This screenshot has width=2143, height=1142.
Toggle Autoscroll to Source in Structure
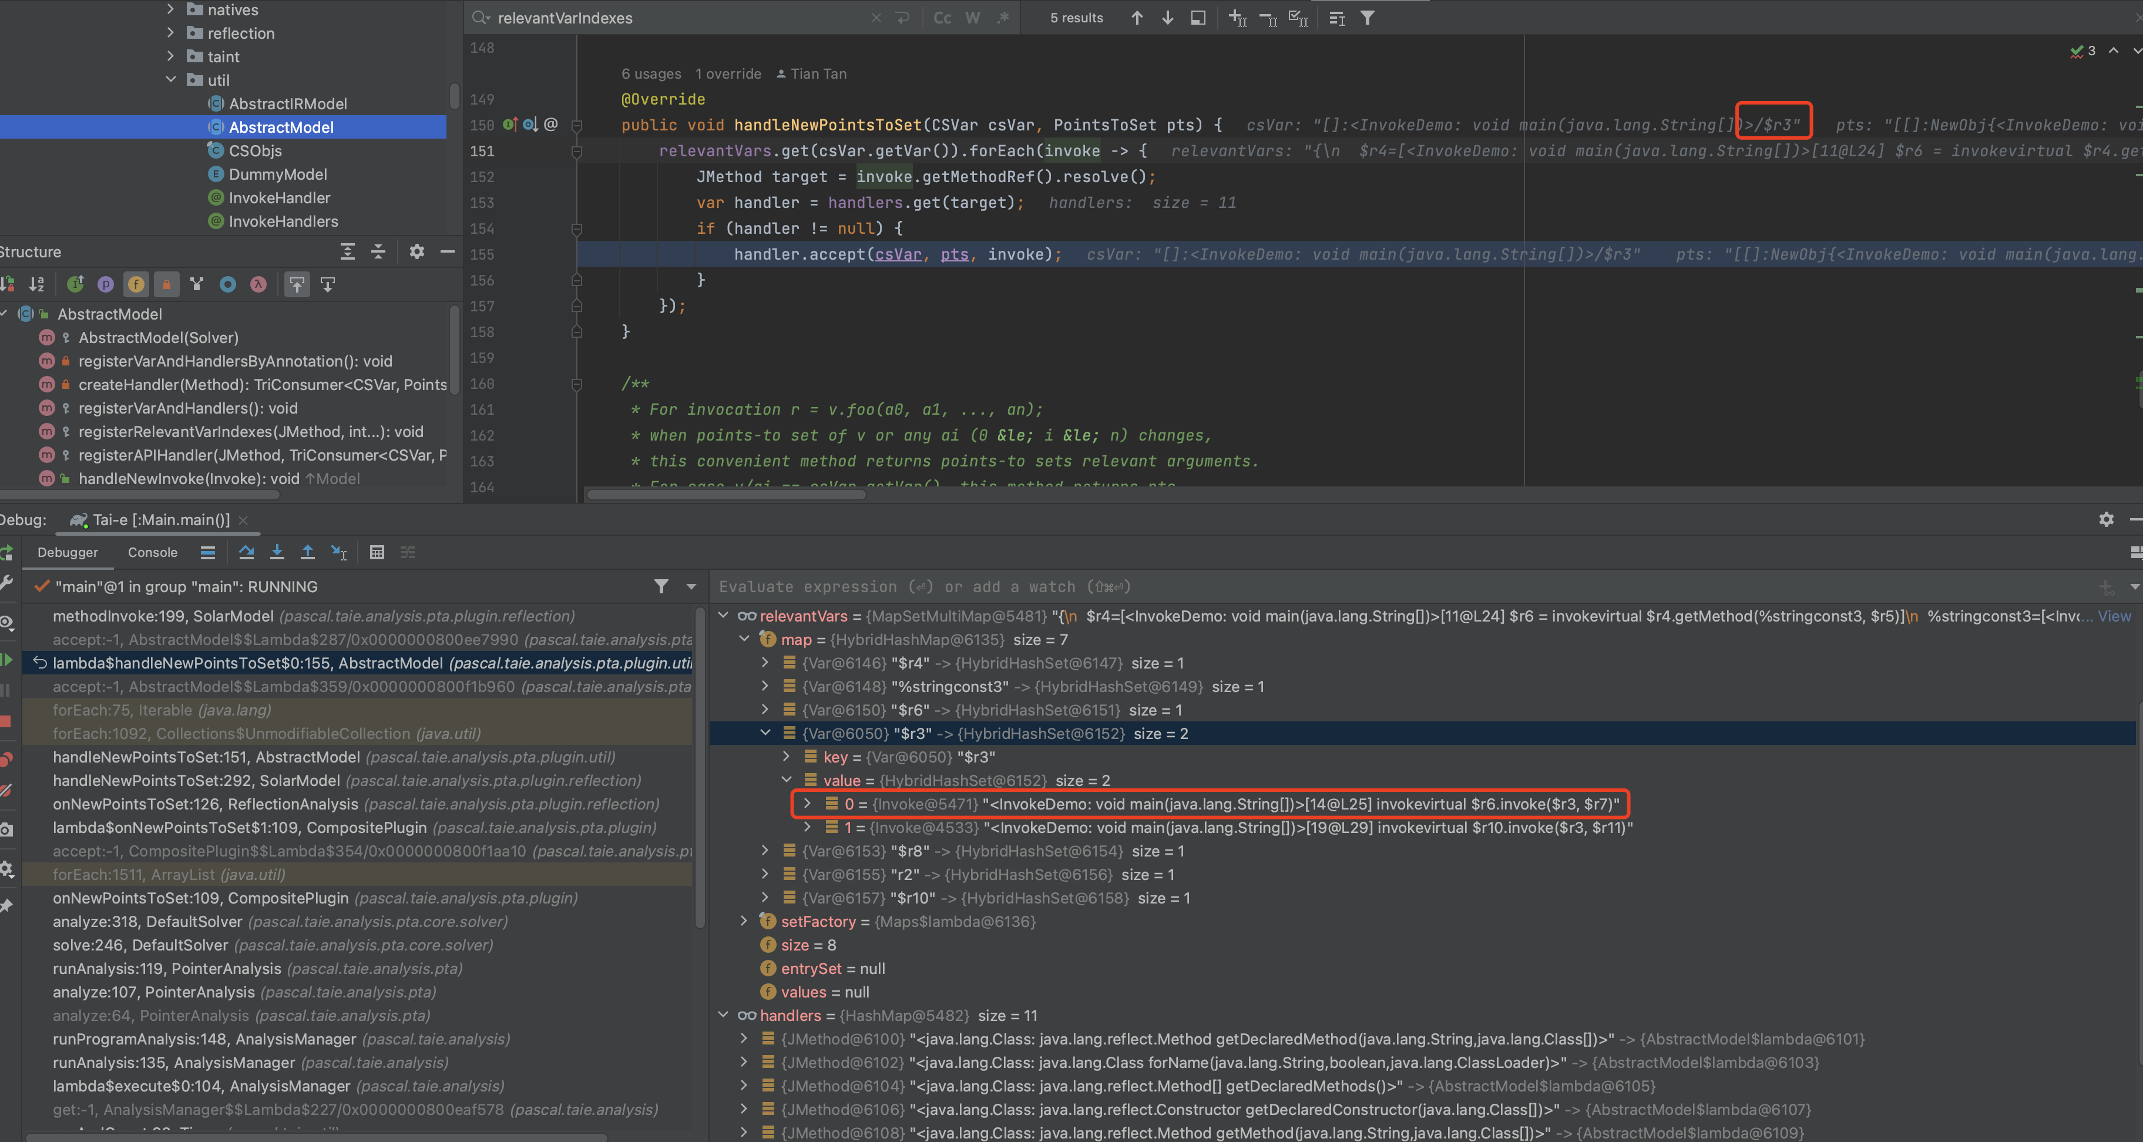297,284
